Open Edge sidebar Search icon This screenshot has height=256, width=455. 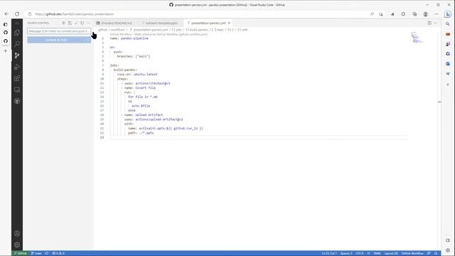[448, 24]
